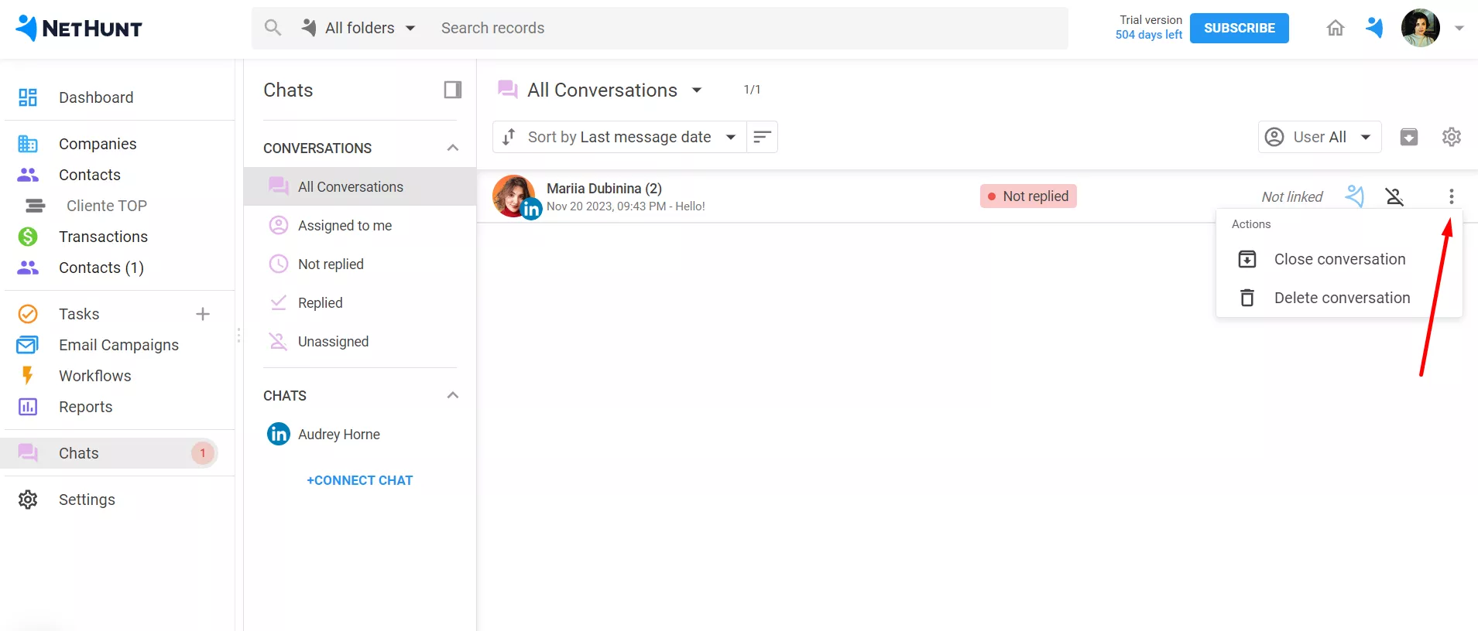Screen dimensions: 1478x631
Task: Select Delete conversation from Actions menu
Action: tap(1339, 298)
